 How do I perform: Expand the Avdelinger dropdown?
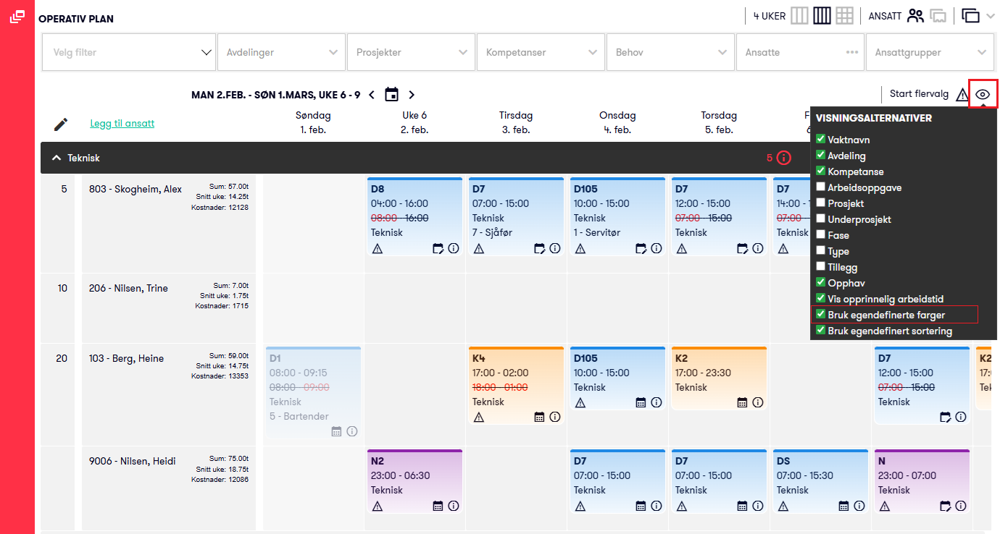[x=282, y=52]
